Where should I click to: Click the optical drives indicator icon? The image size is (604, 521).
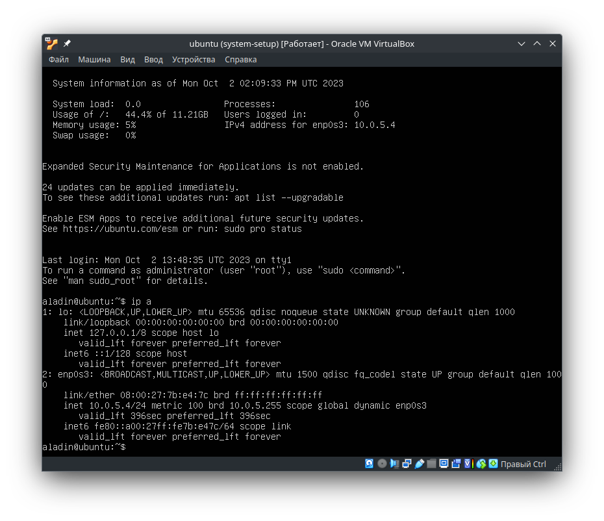coord(382,464)
